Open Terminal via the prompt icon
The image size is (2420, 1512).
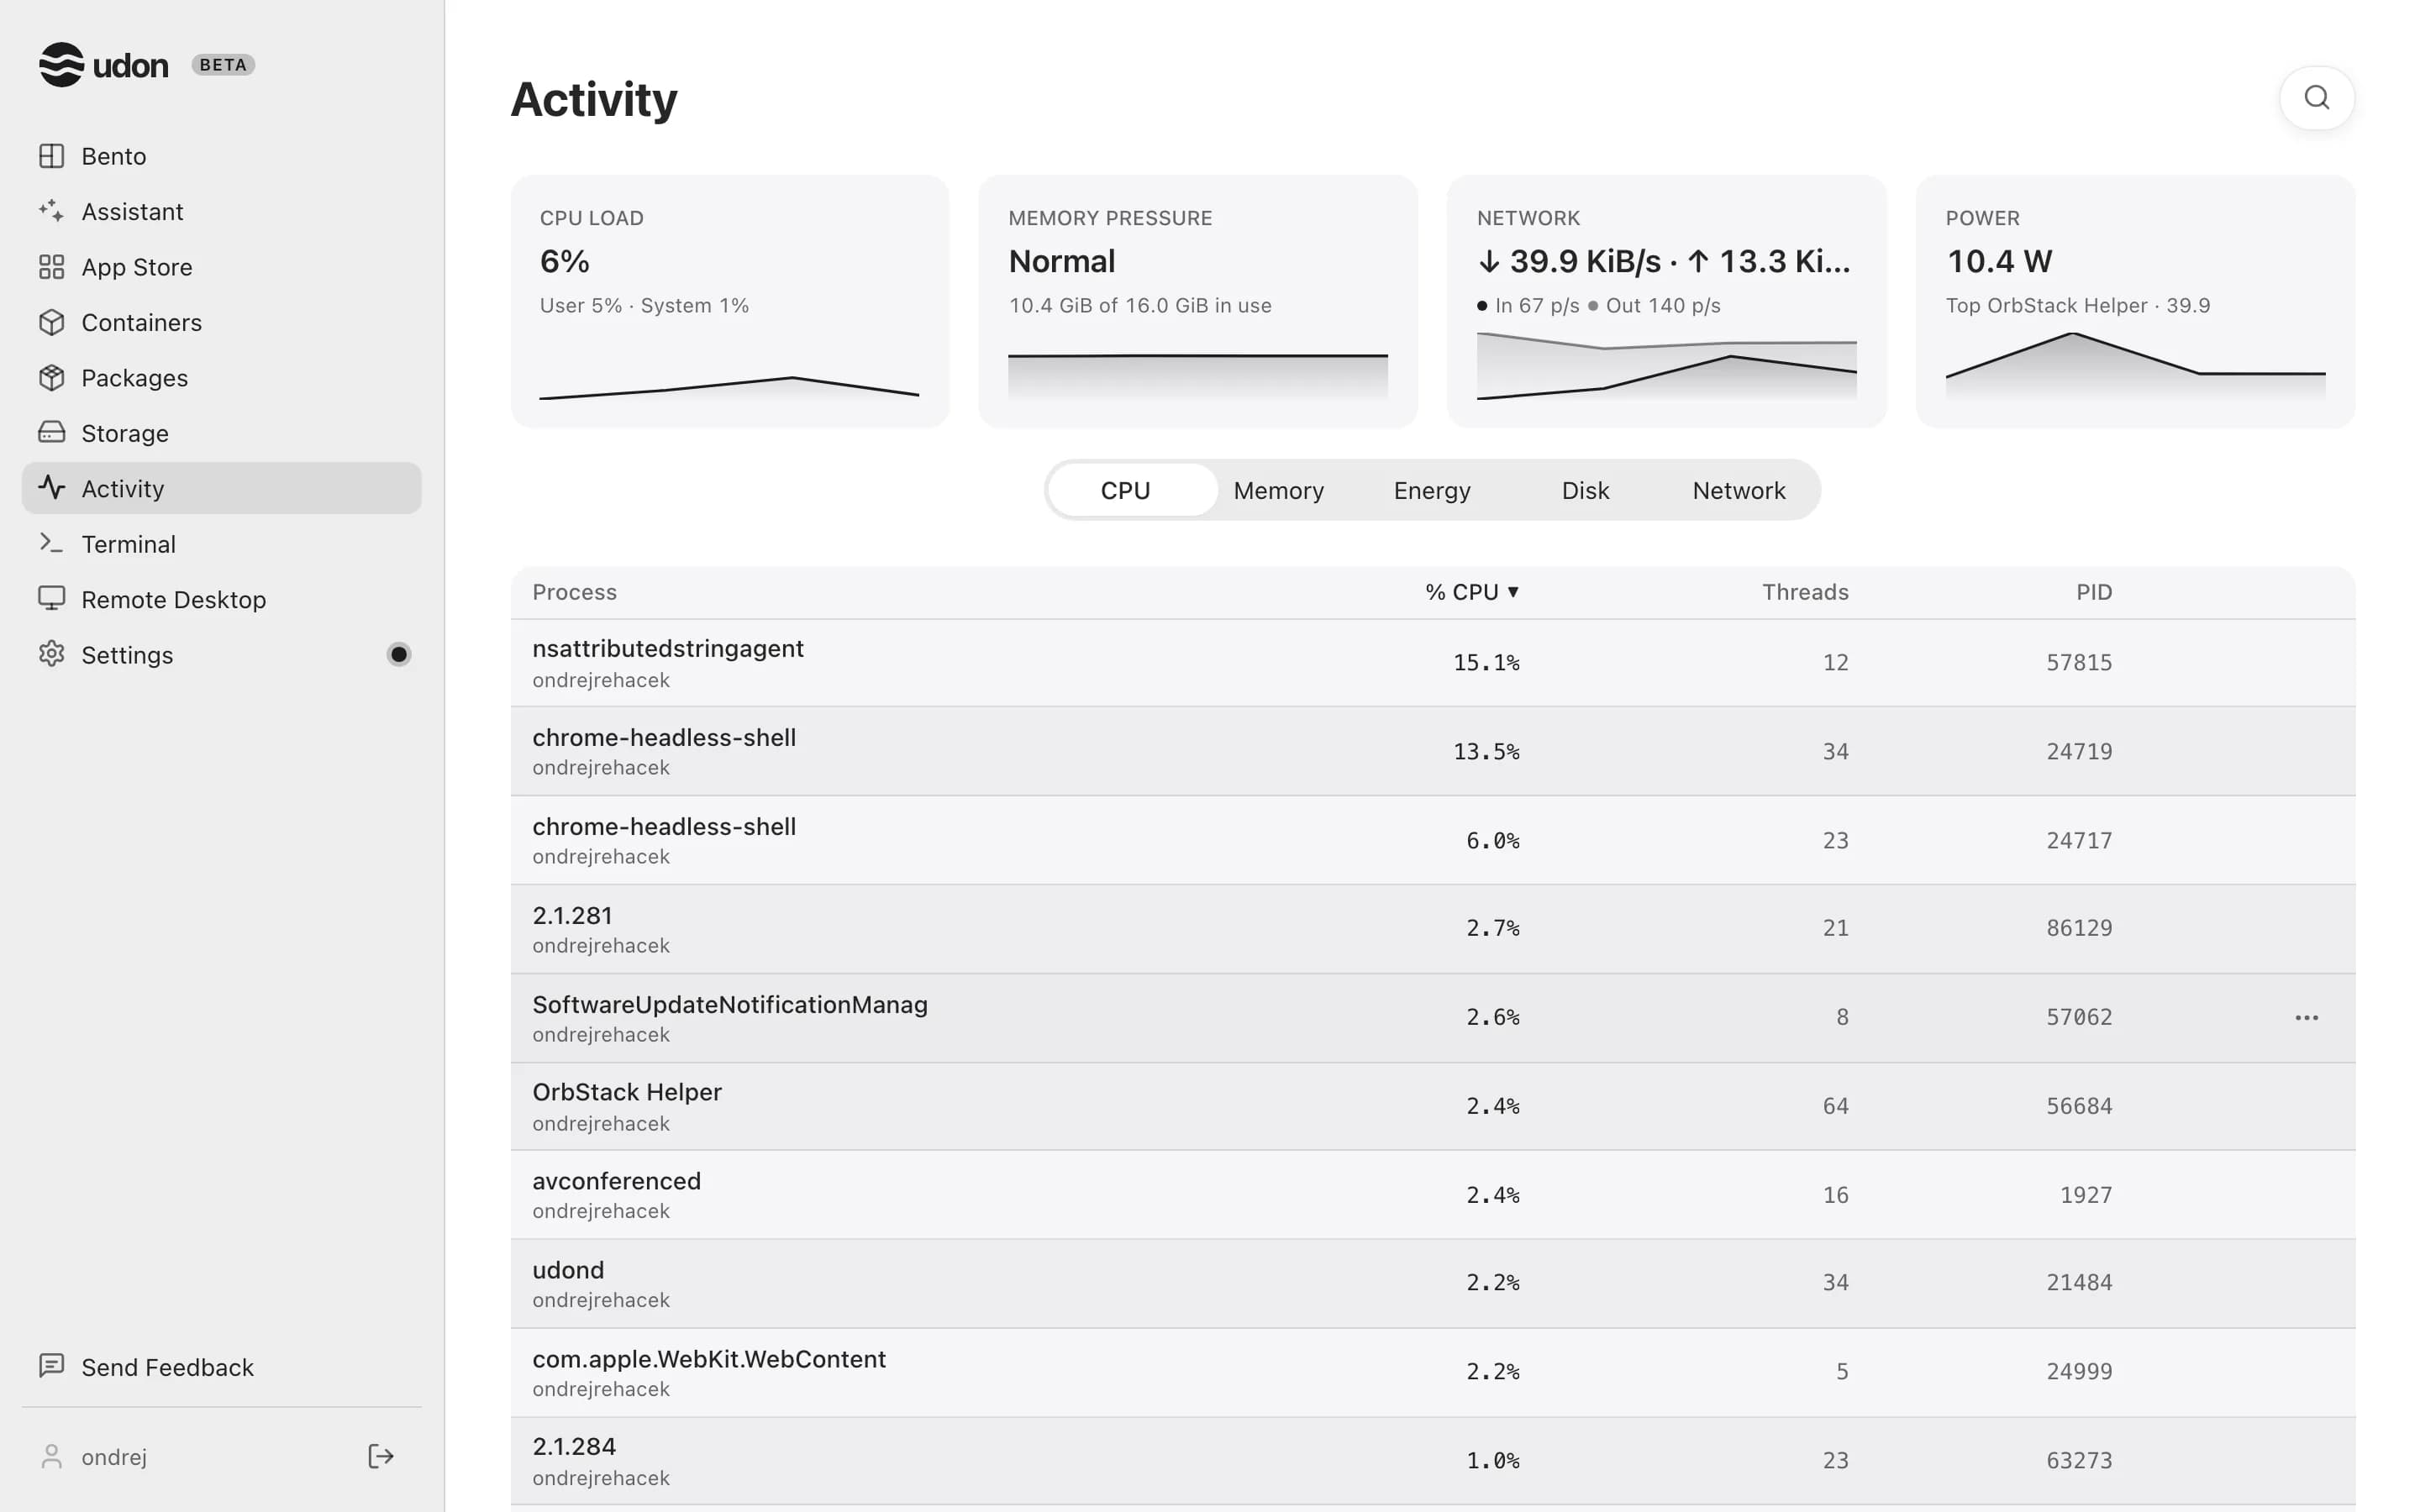[52, 543]
